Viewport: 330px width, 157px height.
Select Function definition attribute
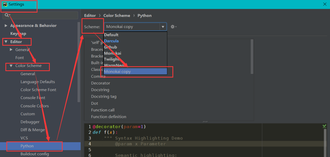pos(109,117)
